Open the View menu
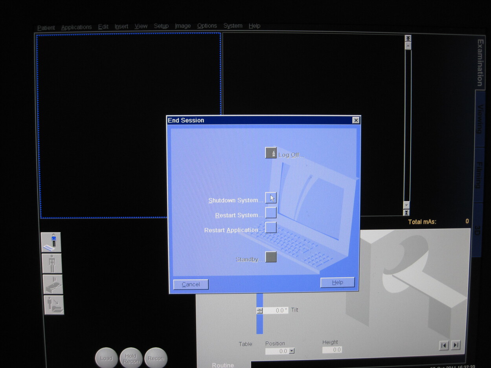The image size is (491, 368). (141, 26)
